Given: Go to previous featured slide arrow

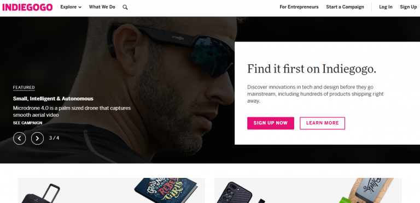Looking at the screenshot, I should pos(20,139).
